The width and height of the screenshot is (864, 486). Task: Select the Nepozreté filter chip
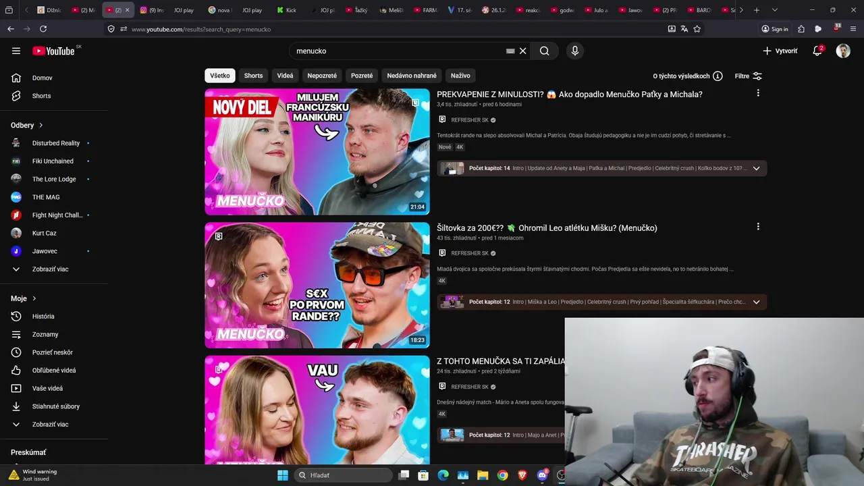pyautogui.click(x=322, y=76)
